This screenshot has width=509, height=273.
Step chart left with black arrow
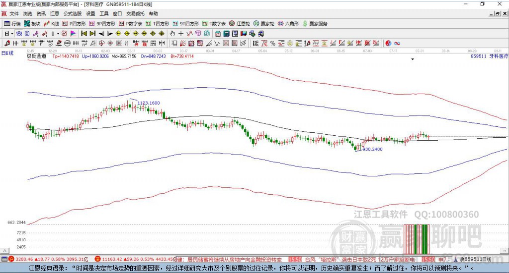pos(101,34)
